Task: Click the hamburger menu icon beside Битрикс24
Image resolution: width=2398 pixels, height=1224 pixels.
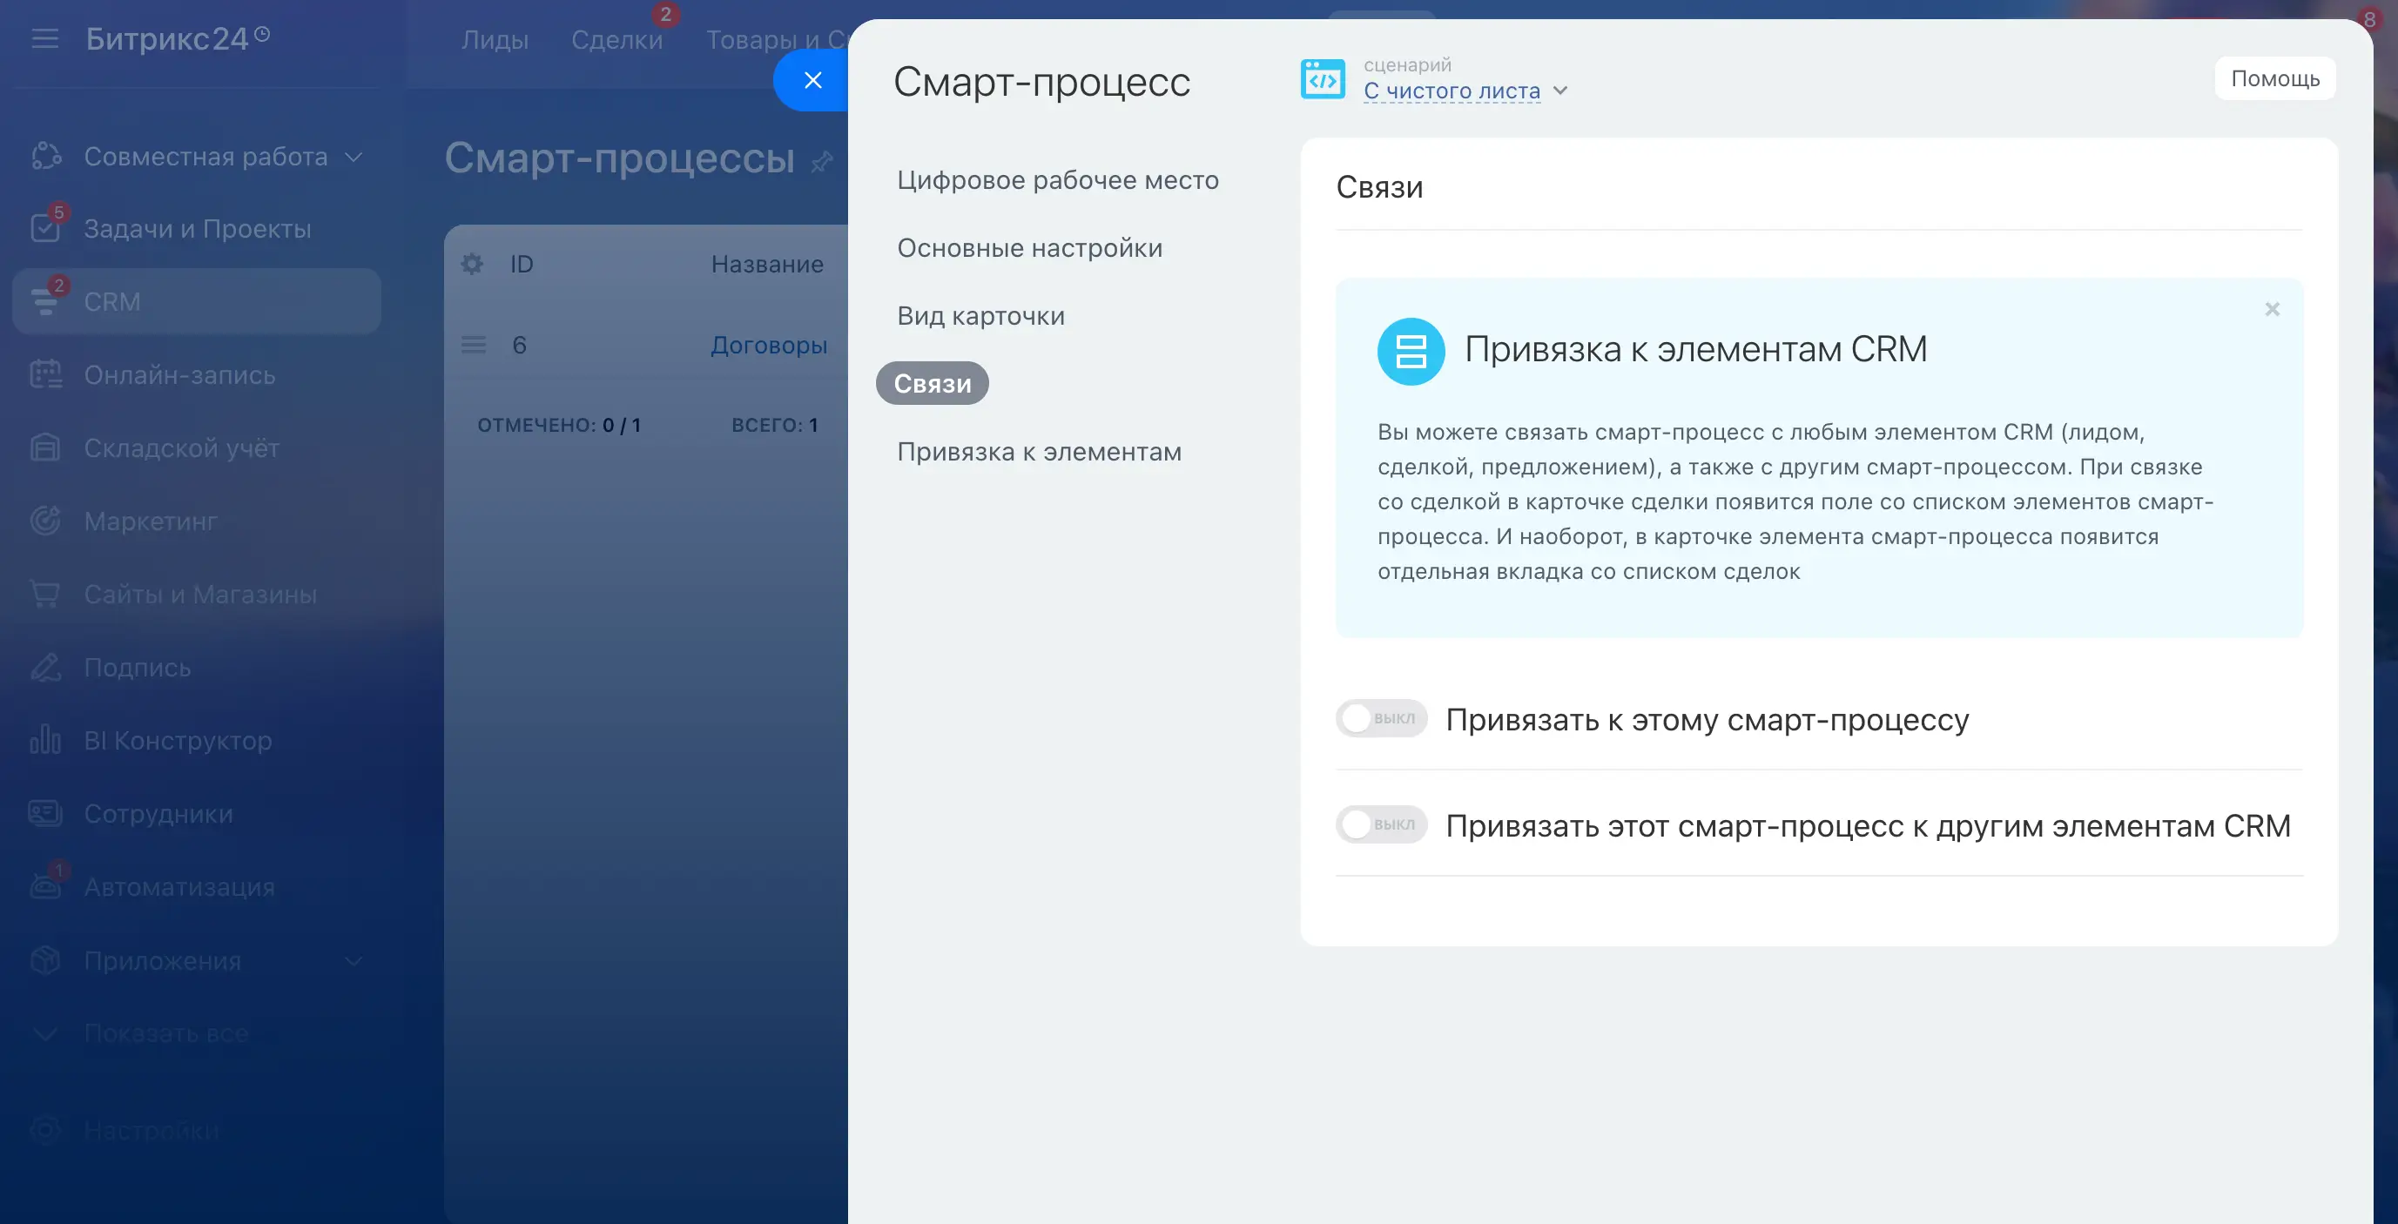Action: tap(44, 38)
